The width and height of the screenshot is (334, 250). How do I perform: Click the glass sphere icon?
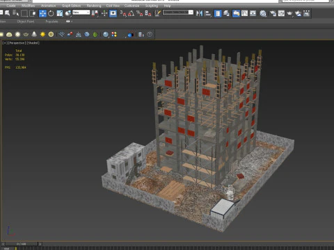[106, 35]
